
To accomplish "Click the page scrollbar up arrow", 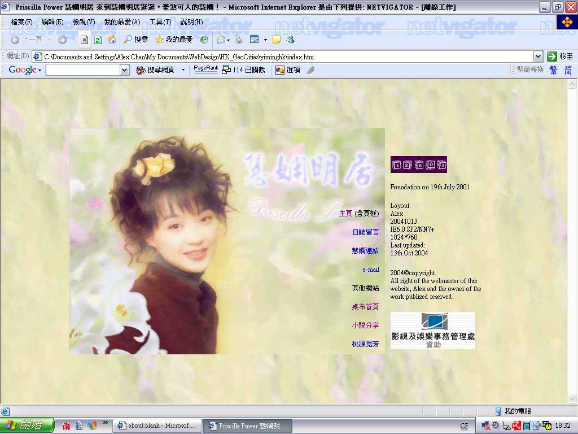I will 572,84.
